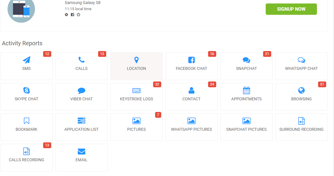Open the SKYPE CHAT label
Viewport: 334px width, 176px height.
point(26,99)
